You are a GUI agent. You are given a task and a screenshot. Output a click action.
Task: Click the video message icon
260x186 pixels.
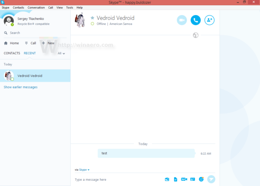click(184, 179)
